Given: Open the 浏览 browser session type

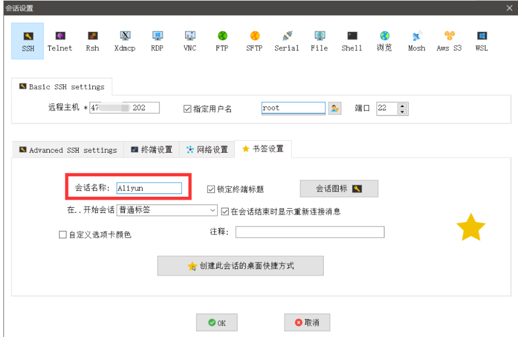Looking at the screenshot, I should [384, 41].
